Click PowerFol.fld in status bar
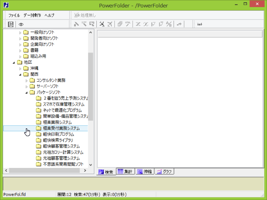This screenshot has width=267, height=200. [15, 195]
